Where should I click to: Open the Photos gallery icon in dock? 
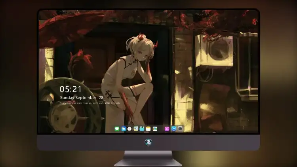[155, 129]
